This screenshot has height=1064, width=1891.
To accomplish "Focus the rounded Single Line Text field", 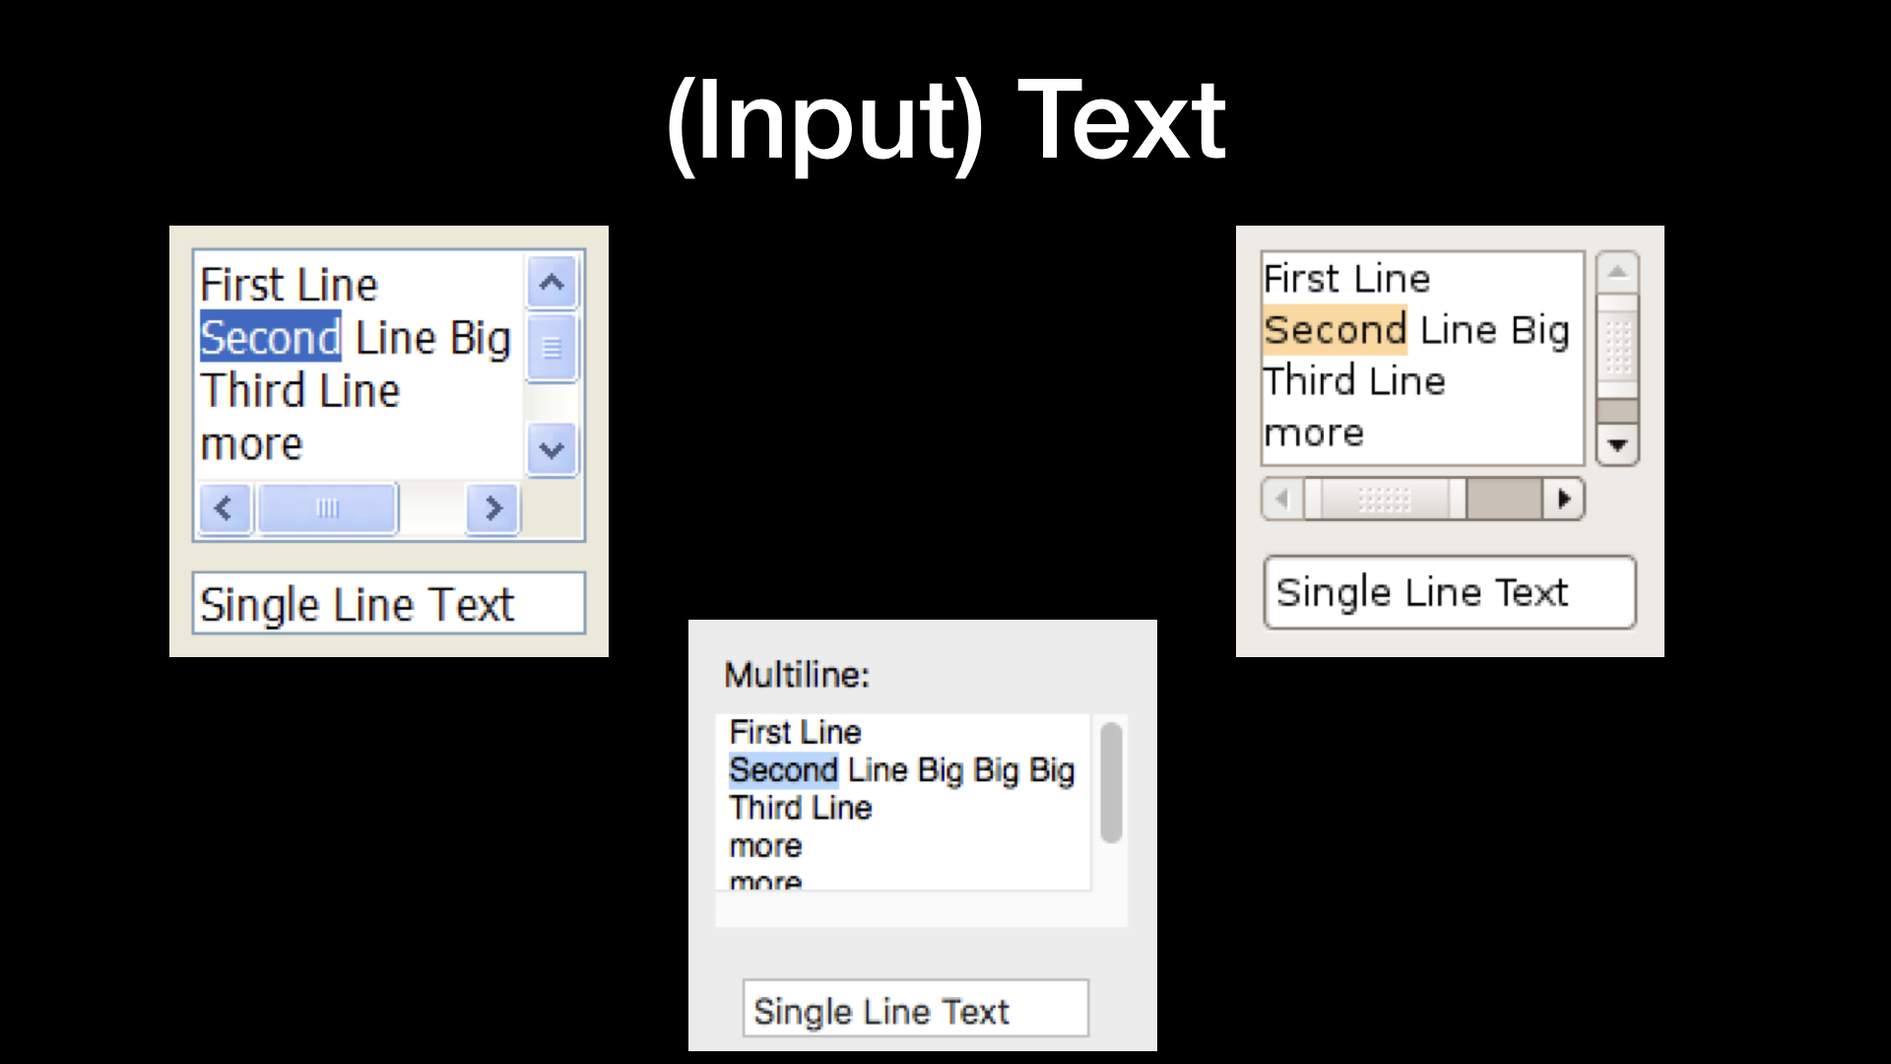I will (x=1449, y=592).
